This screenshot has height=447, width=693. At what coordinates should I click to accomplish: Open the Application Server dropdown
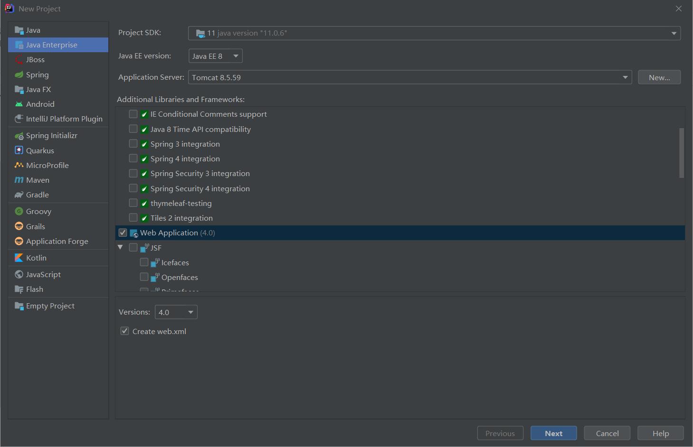tap(410, 77)
